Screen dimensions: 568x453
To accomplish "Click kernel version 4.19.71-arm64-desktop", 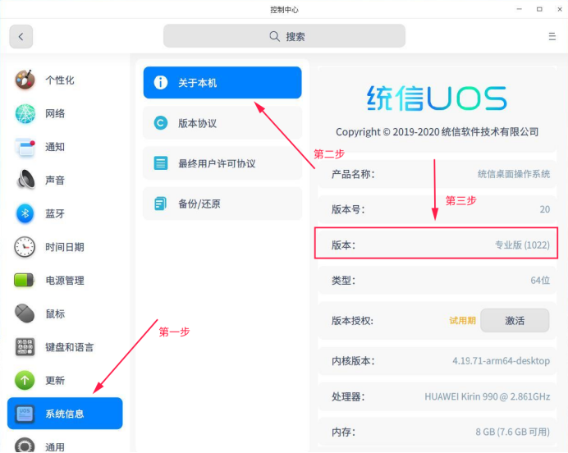I will pyautogui.click(x=501, y=360).
